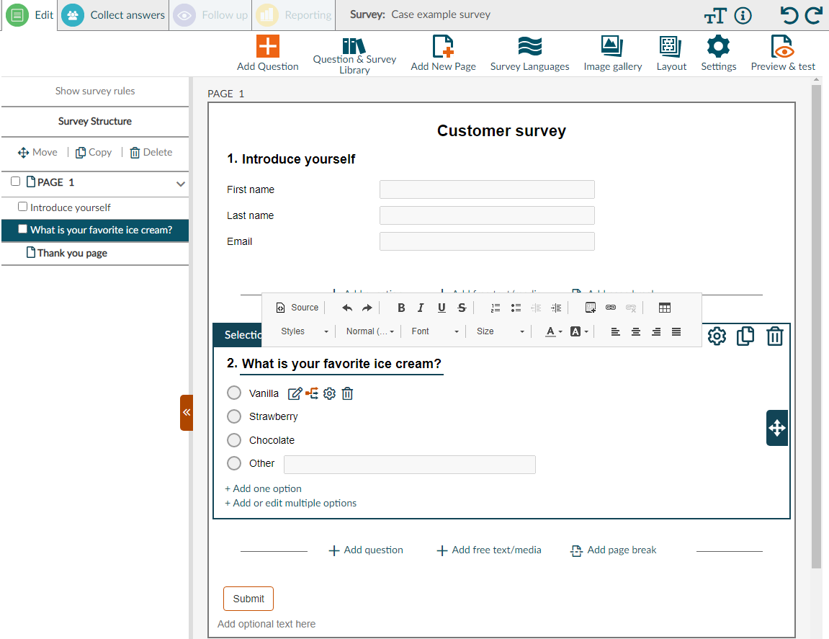Switch to the Collect answers tab
The width and height of the screenshot is (829, 639).
[x=112, y=14]
